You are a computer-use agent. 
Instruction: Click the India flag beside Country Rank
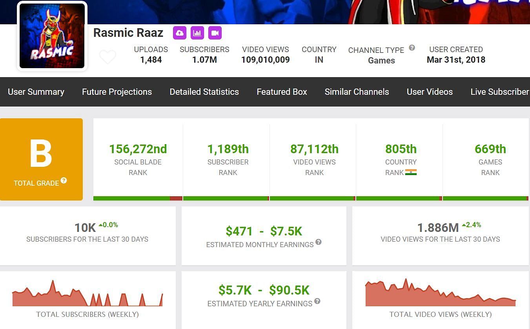click(411, 172)
